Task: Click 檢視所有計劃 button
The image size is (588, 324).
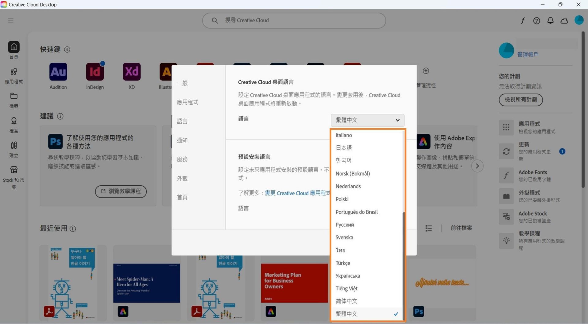Action: (x=521, y=100)
